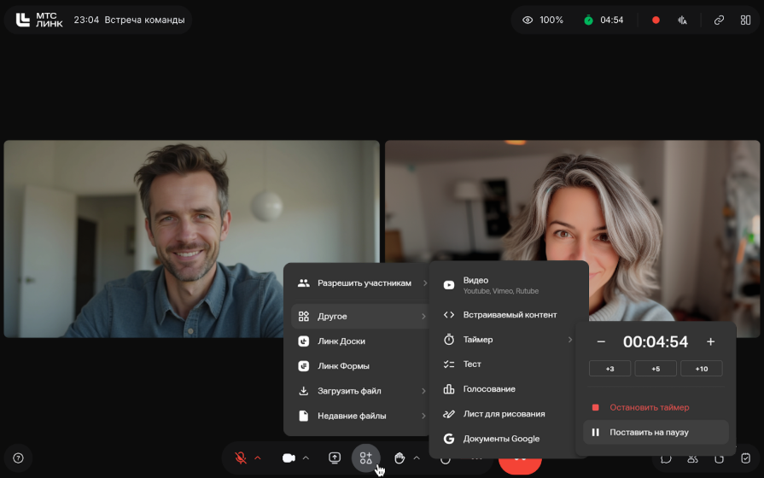Viewport: 764px width, 478px height.
Task: Click the MTS Link logo
Action: [39, 20]
